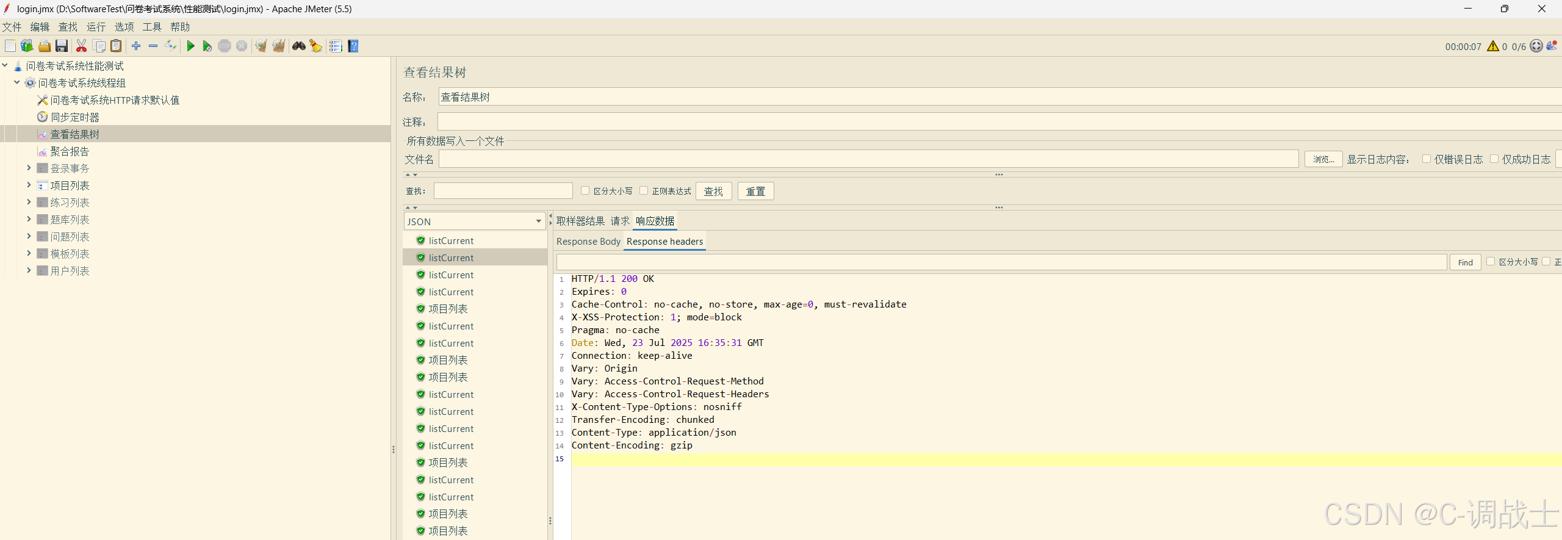
Task: Save the test plan with floppy icon
Action: tap(62, 46)
